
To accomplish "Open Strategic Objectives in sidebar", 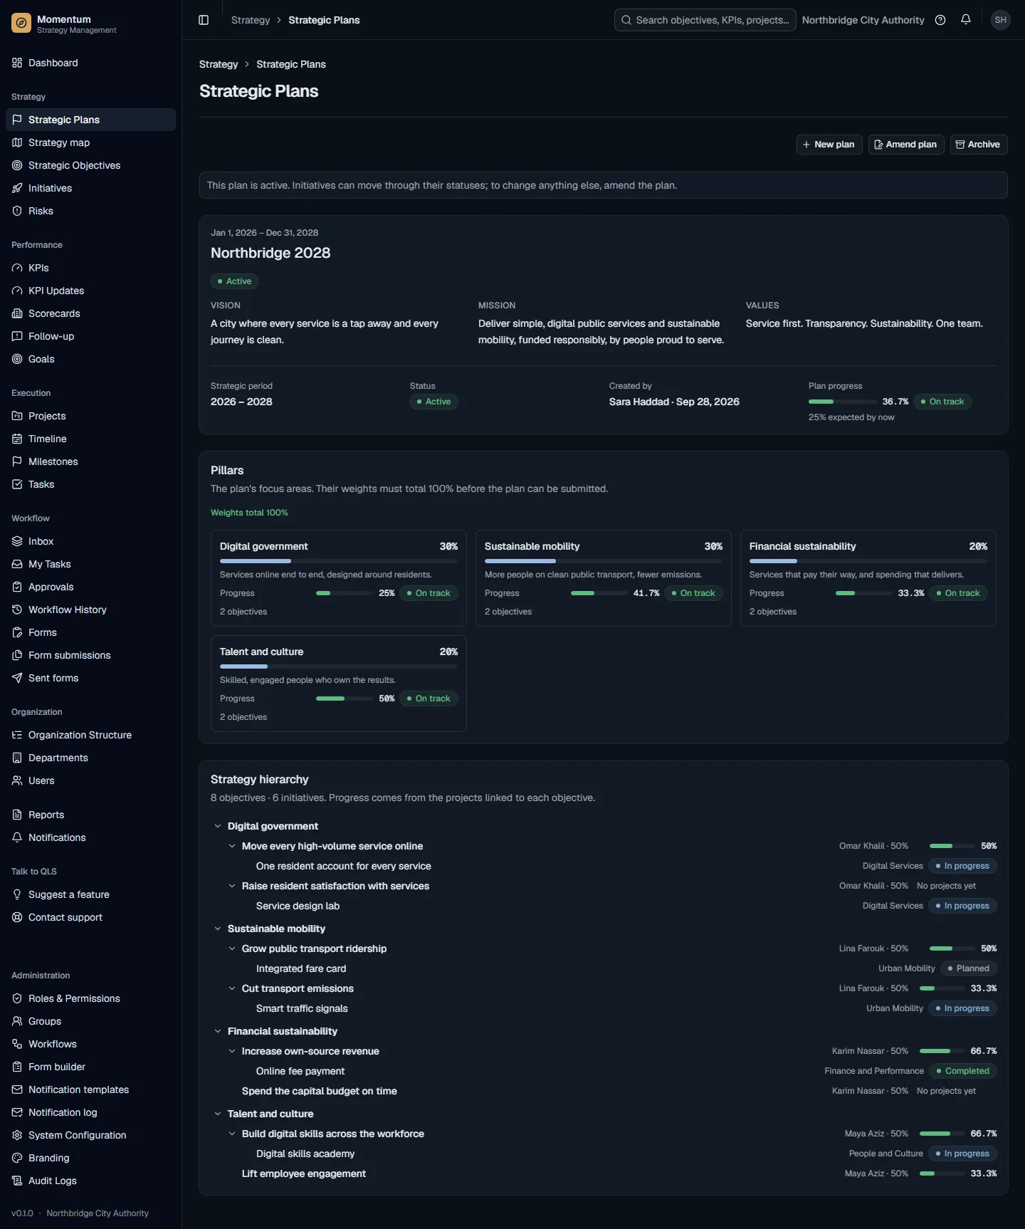I will [x=90, y=165].
